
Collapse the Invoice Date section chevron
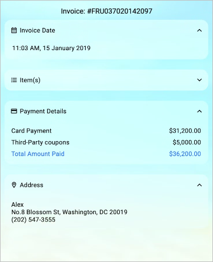coord(199,30)
